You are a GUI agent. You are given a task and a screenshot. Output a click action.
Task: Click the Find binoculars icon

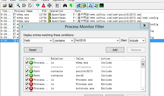65,6
